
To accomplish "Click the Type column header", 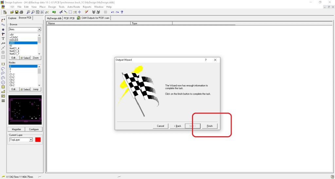I will 151,23.
